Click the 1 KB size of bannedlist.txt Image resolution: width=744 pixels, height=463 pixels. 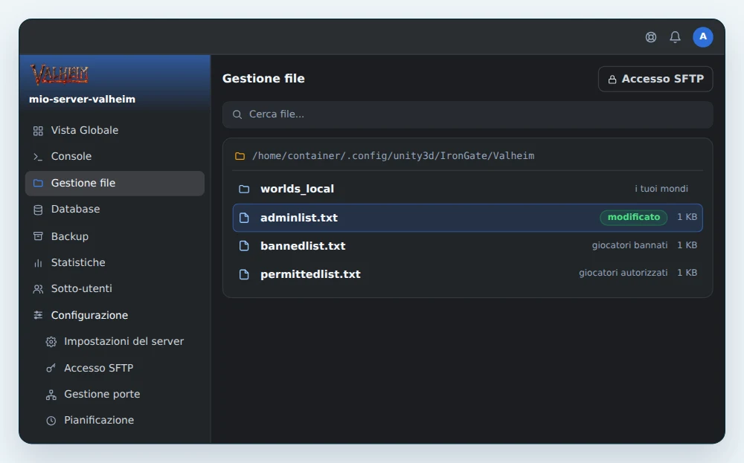(687, 245)
